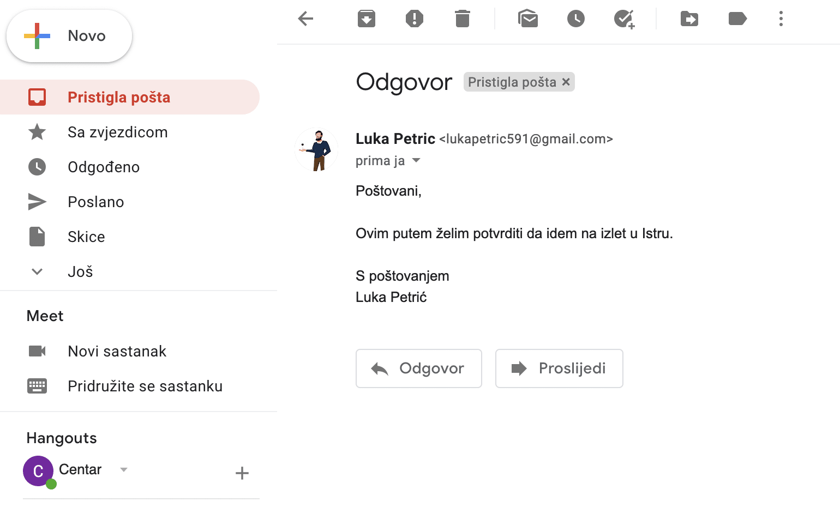Screen dimensions: 840x508
Task: Click Luka Petric's profile picture
Action: point(316,150)
